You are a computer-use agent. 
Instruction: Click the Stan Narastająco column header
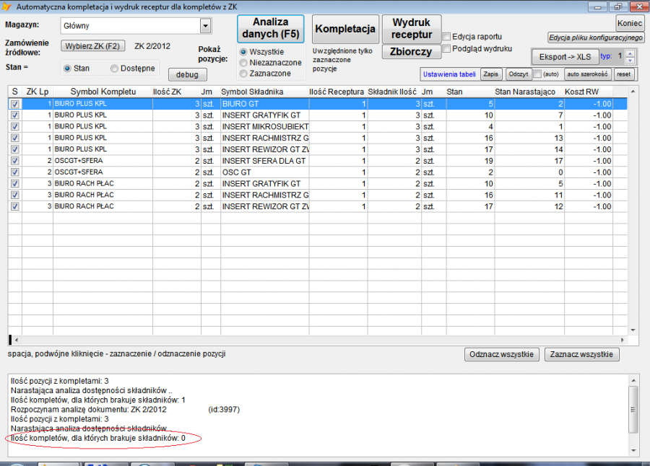point(529,92)
